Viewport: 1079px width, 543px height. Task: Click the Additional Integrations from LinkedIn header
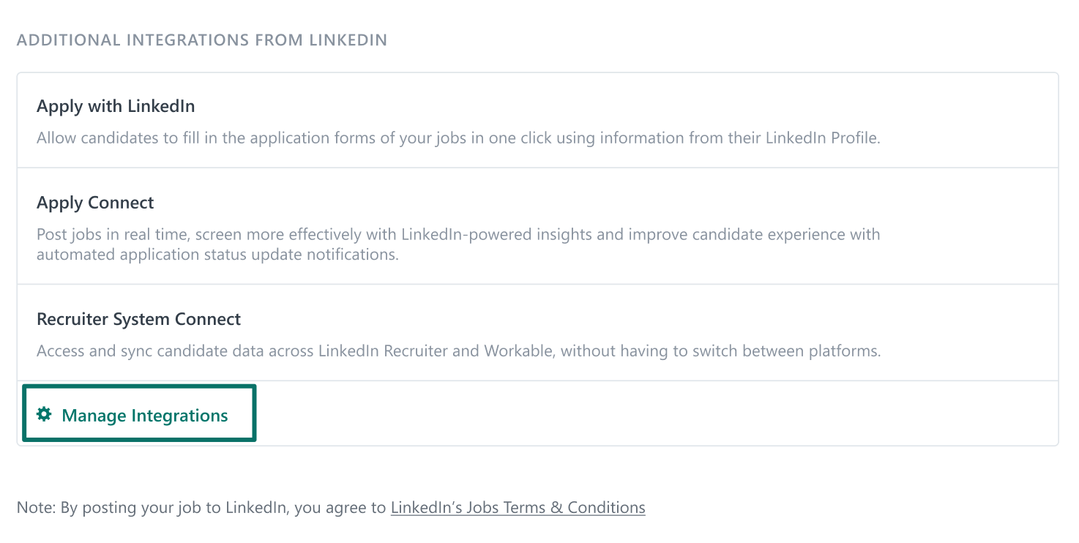201,40
